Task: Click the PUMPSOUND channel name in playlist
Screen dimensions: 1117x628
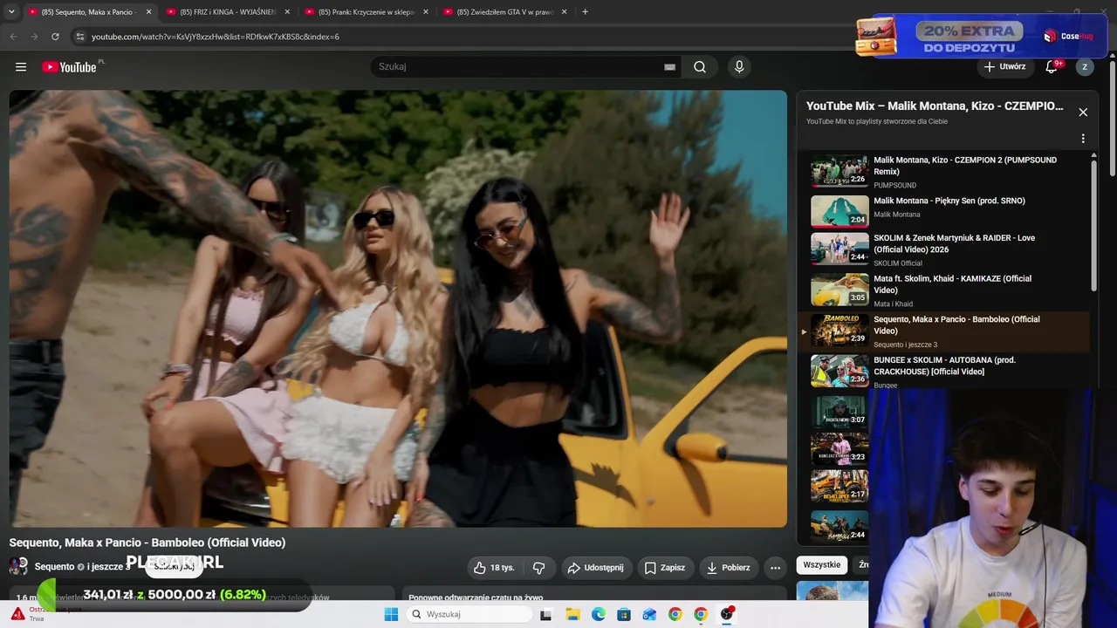Action: pos(894,186)
